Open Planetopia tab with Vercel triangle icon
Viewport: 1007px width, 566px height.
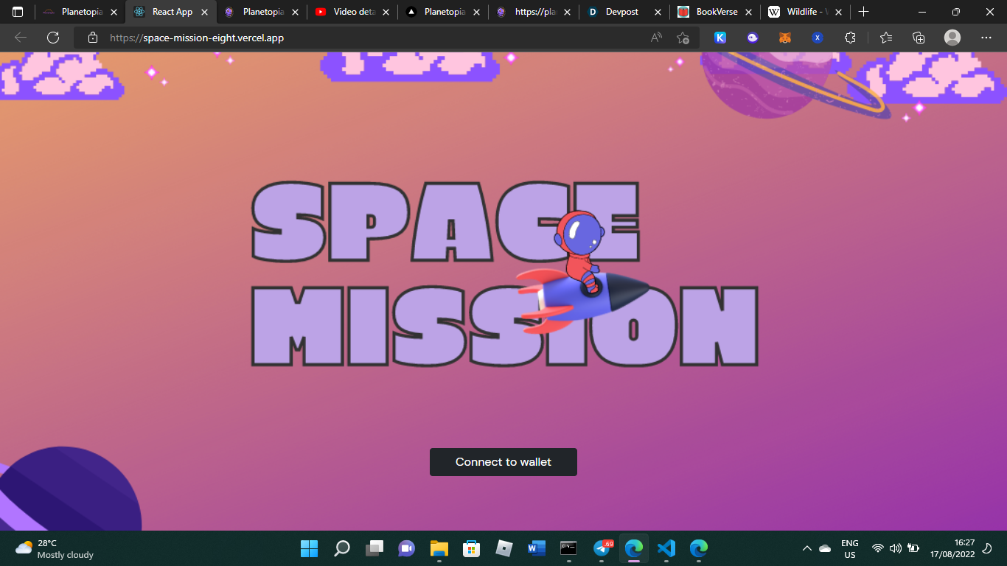coord(444,12)
